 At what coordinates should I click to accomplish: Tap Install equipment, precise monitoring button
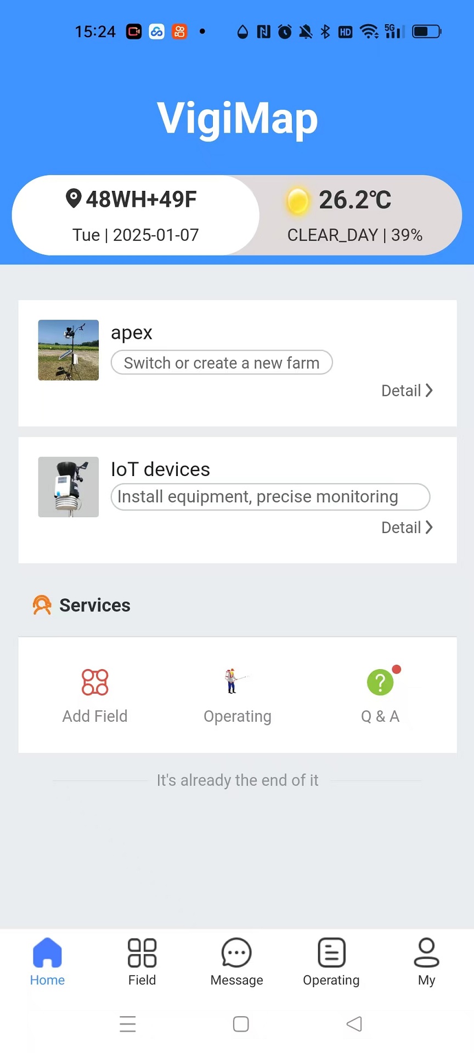270,497
